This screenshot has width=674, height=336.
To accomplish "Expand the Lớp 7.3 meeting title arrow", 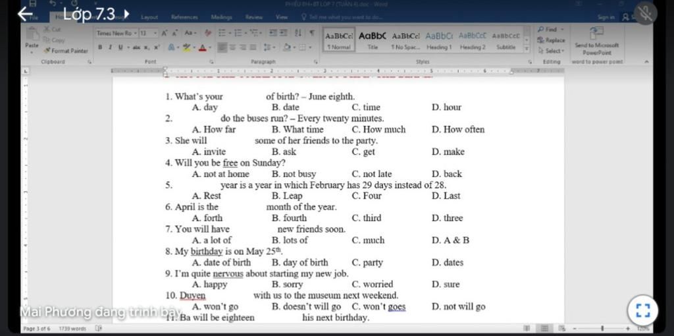I will [126, 15].
